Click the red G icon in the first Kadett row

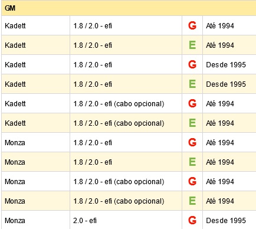pos(192,25)
